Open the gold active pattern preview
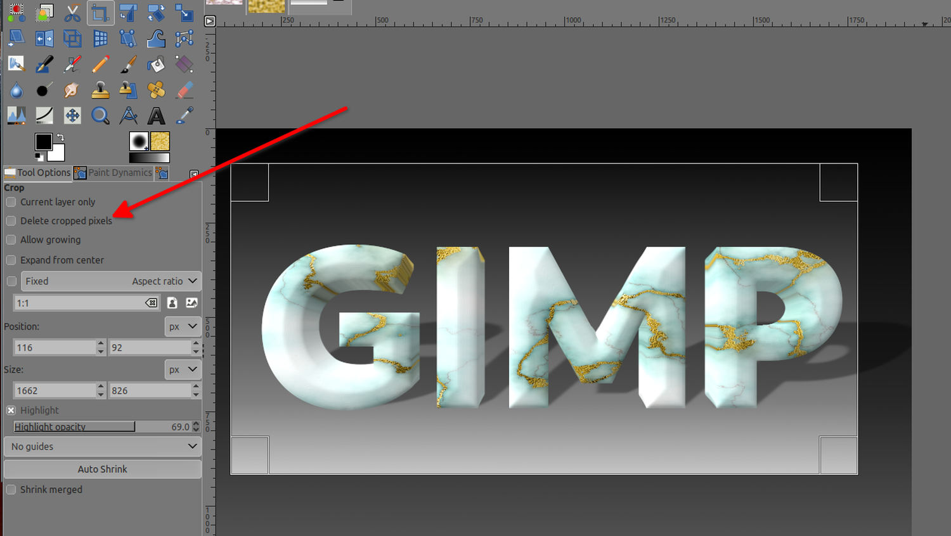Viewport: 951px width, 536px height. (160, 141)
